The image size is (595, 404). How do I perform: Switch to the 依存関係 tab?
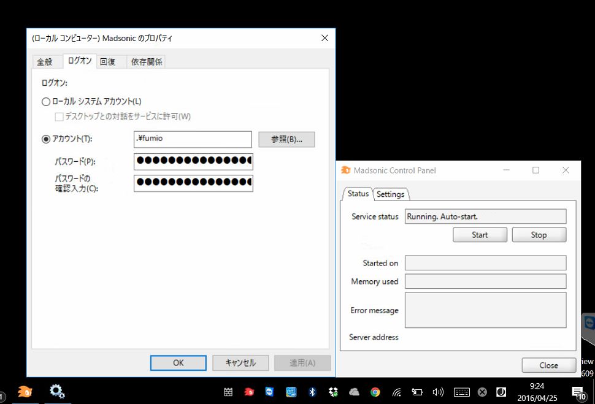point(147,62)
